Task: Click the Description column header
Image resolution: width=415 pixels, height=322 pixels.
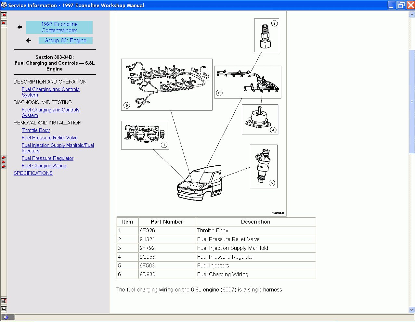Action: click(256, 222)
